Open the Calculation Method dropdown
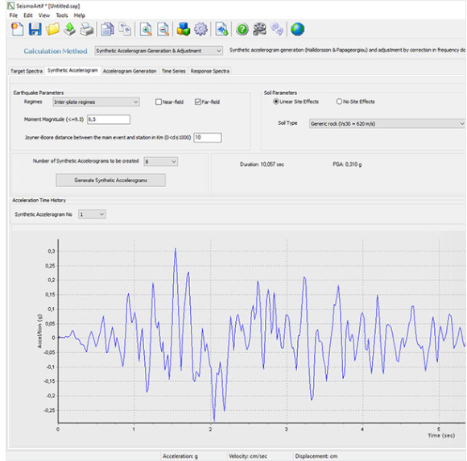Viewport: 467px width, 461px height. coord(159,51)
